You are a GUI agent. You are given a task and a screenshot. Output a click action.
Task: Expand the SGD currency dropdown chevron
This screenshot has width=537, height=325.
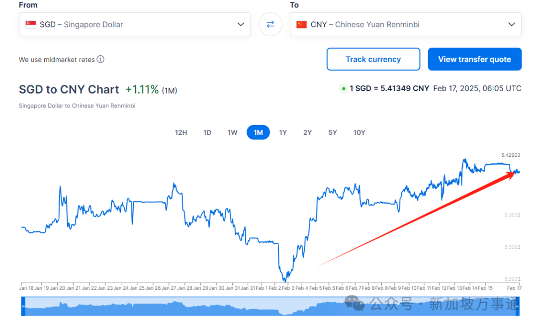click(241, 24)
